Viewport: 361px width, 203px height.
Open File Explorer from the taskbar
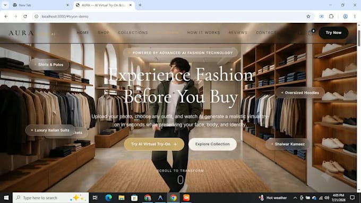coord(122,198)
